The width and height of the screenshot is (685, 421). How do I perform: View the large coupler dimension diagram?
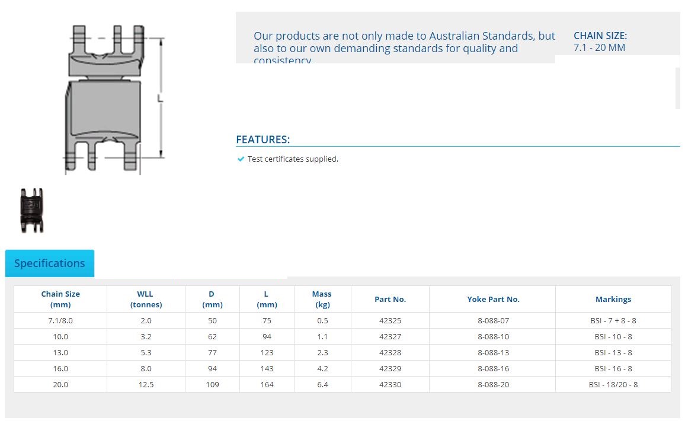click(x=114, y=99)
